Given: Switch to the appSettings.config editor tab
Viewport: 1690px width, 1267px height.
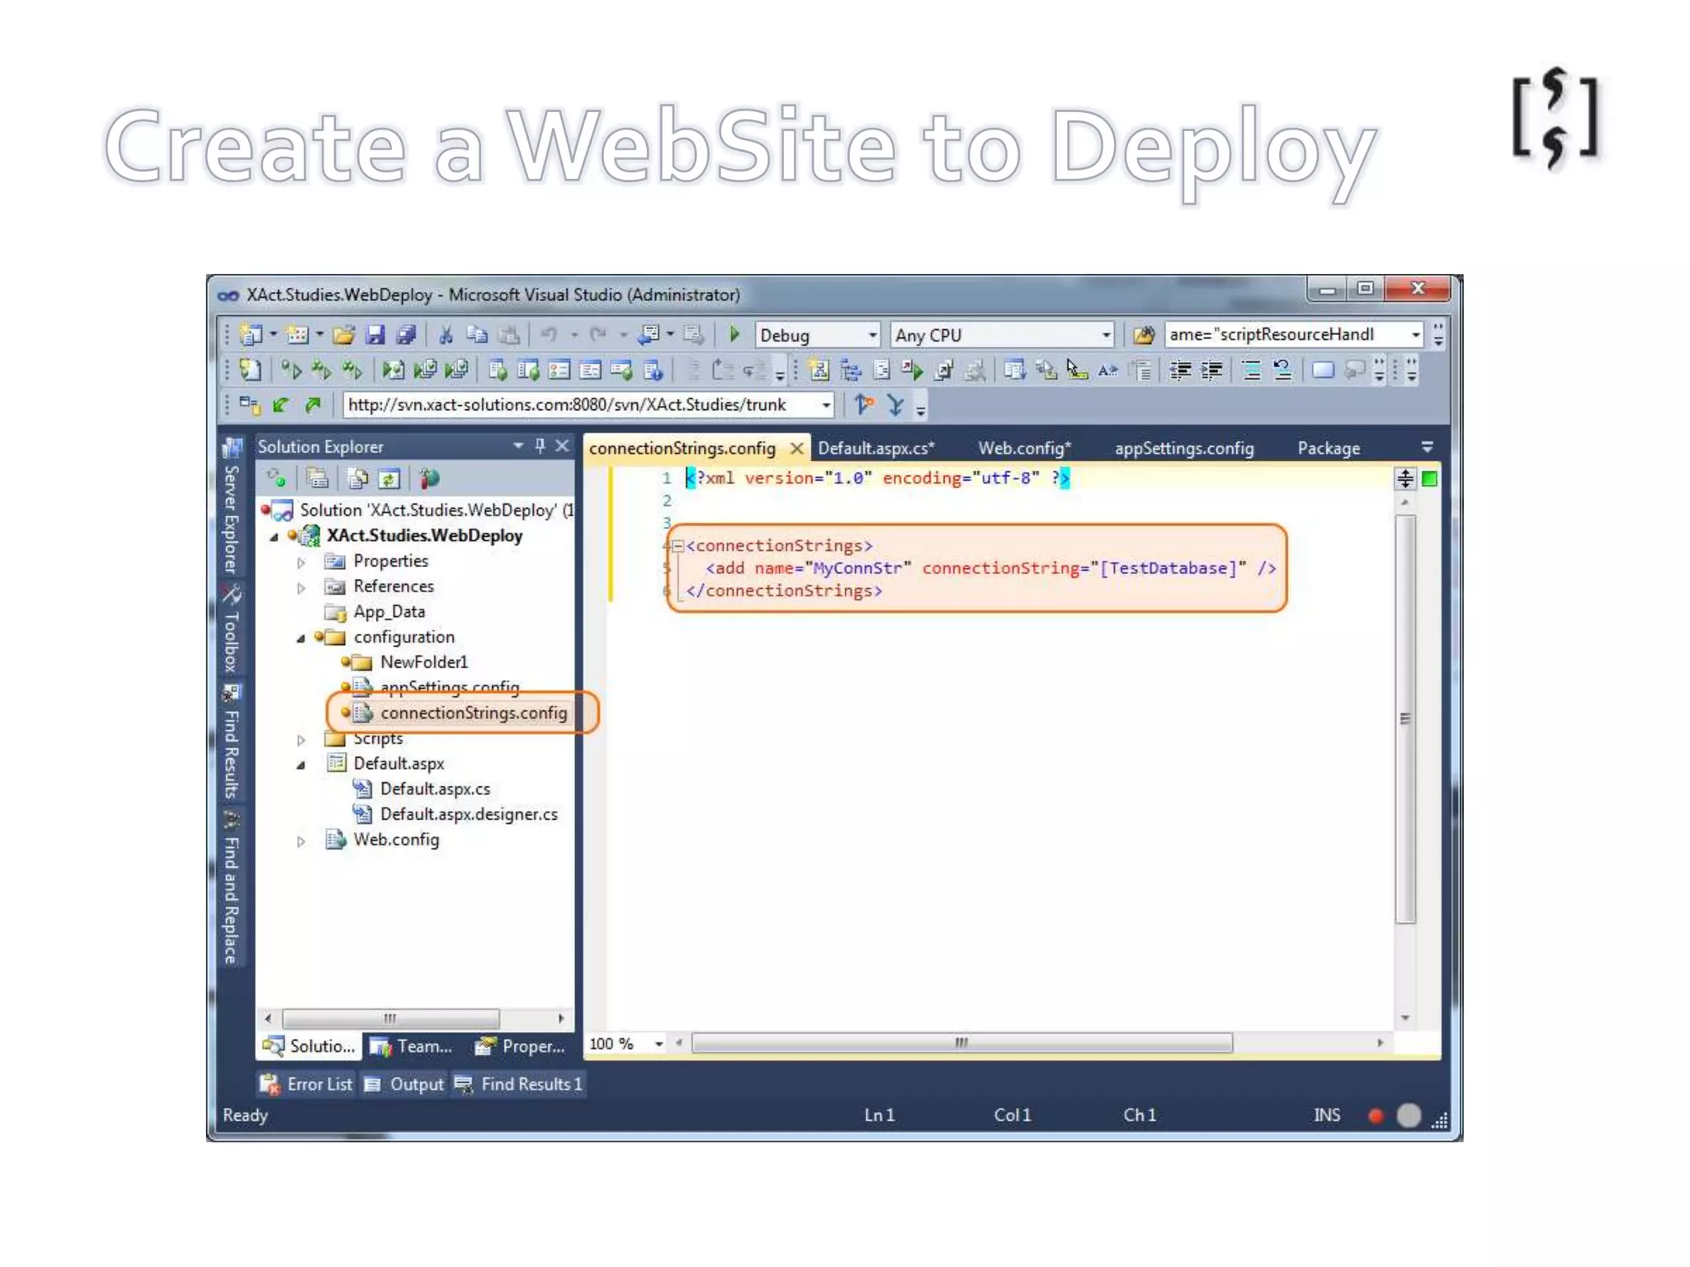Looking at the screenshot, I should pyautogui.click(x=1184, y=448).
